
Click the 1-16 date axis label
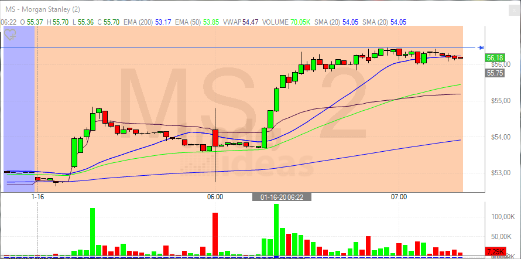click(x=38, y=197)
